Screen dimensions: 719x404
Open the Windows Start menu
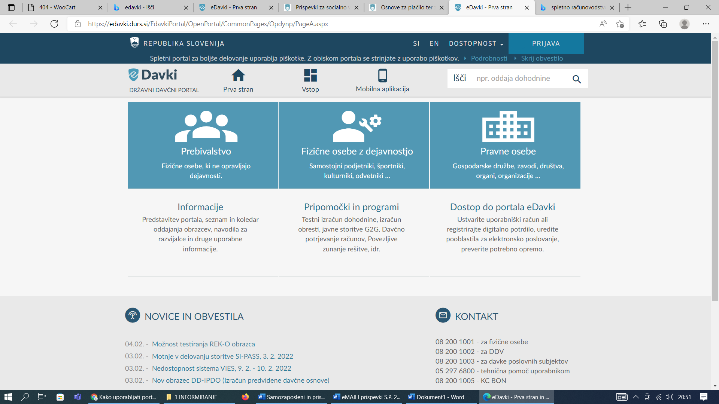pos(8,397)
